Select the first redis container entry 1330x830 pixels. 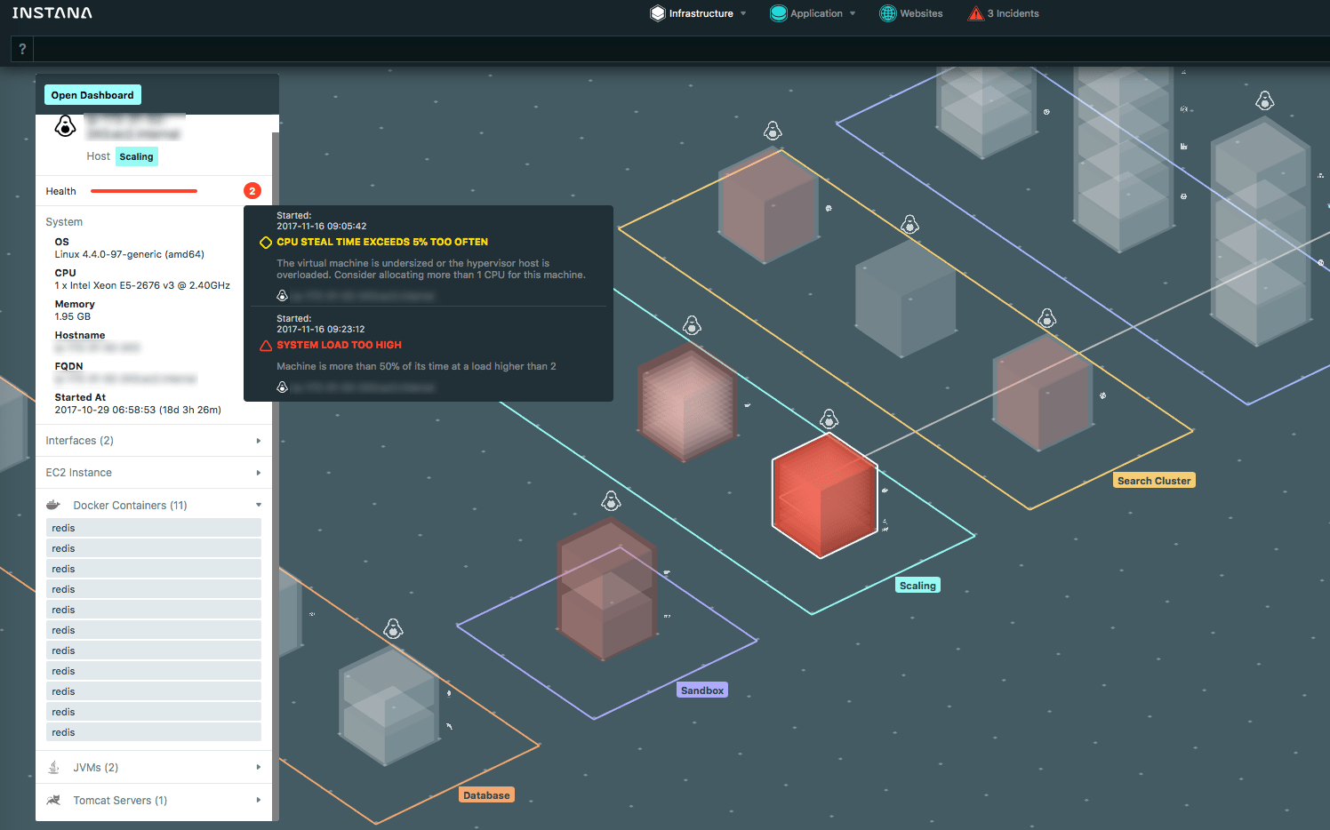[153, 528]
